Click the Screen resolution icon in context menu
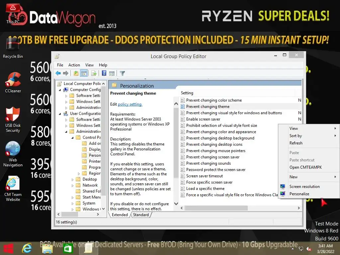 [283, 187]
